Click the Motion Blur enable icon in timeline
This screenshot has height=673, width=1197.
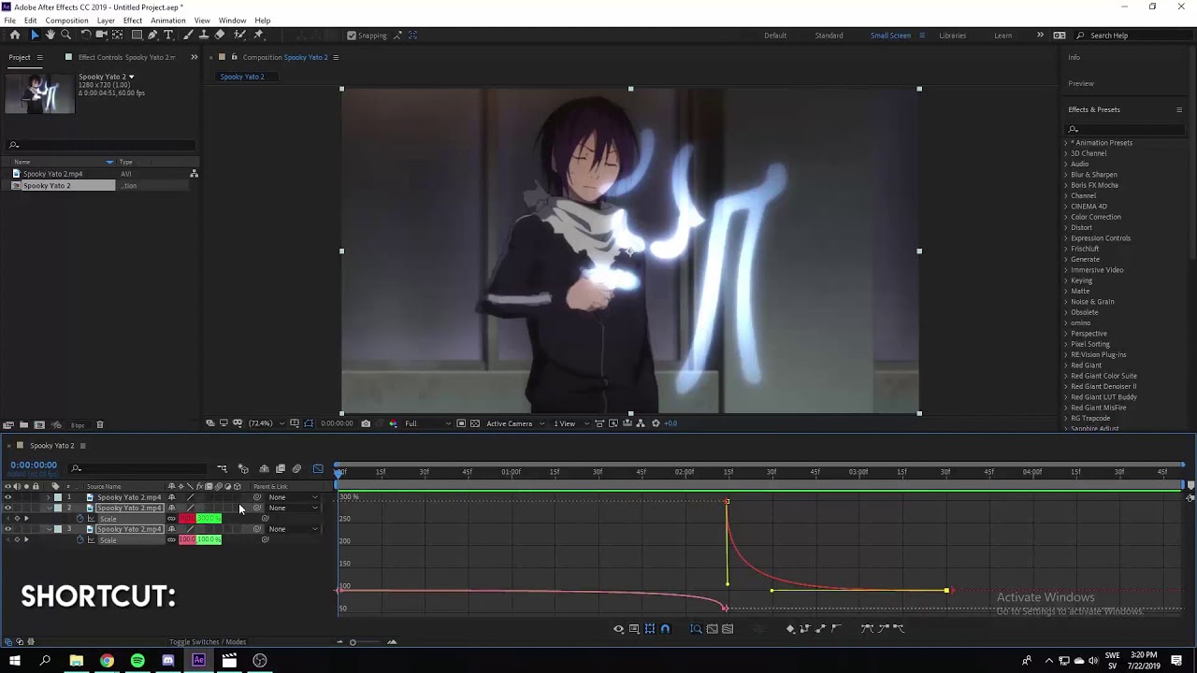(x=296, y=468)
